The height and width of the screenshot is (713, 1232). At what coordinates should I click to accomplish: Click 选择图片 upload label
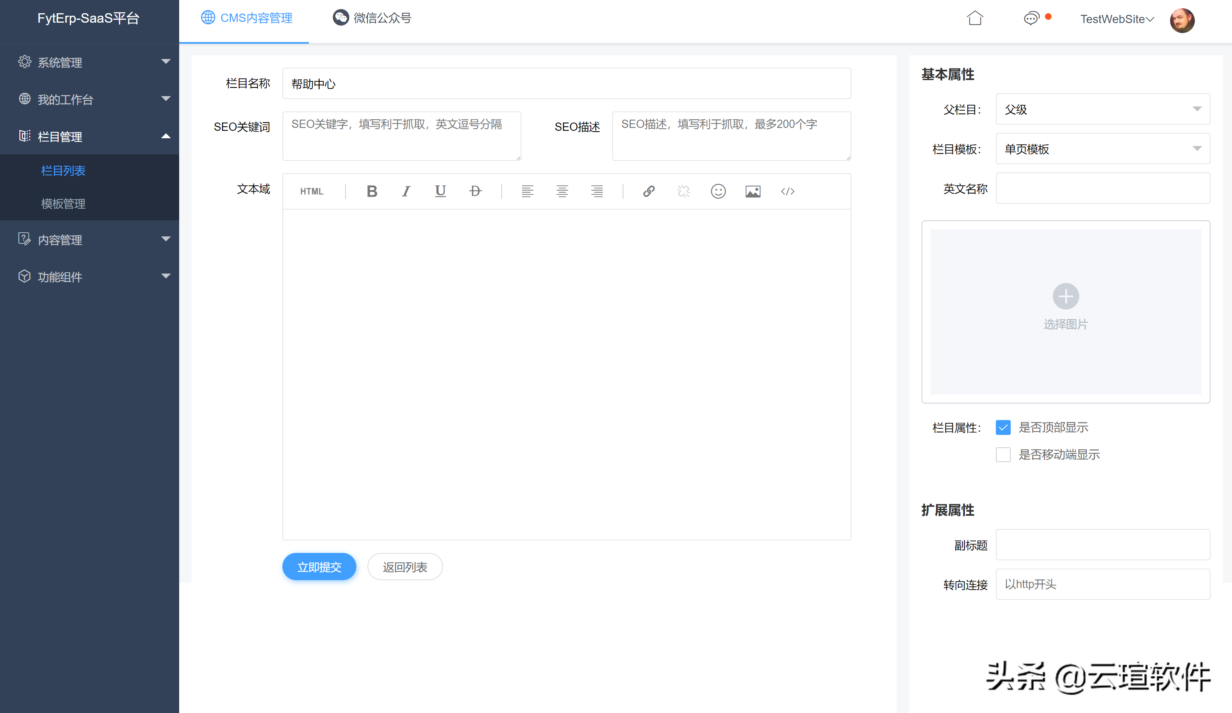(1066, 324)
